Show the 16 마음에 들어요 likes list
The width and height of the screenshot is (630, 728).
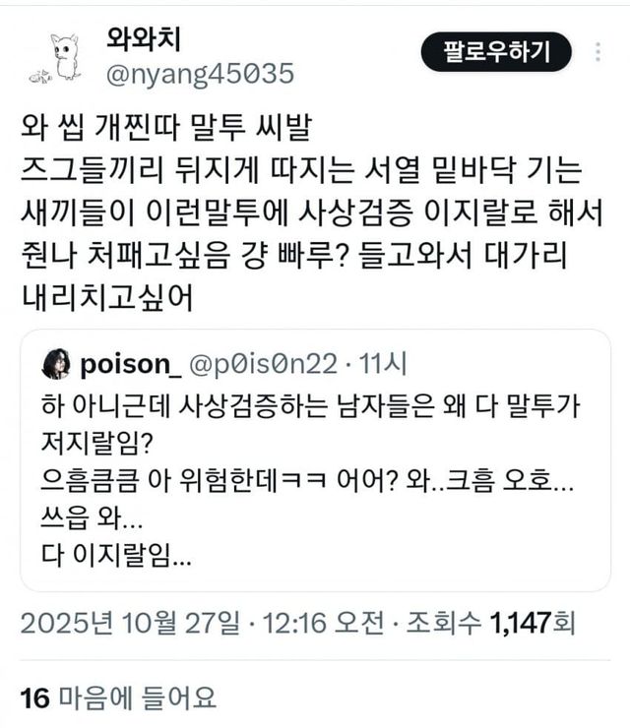point(118,698)
